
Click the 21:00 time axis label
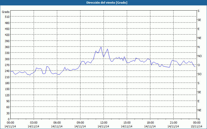(173, 123)
